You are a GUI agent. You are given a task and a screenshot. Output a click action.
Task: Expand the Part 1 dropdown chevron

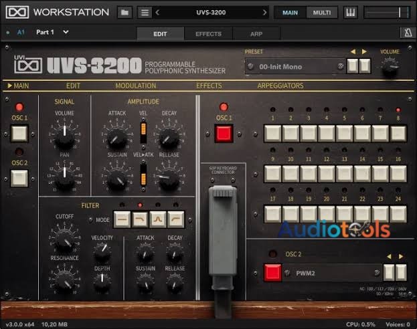pos(66,32)
